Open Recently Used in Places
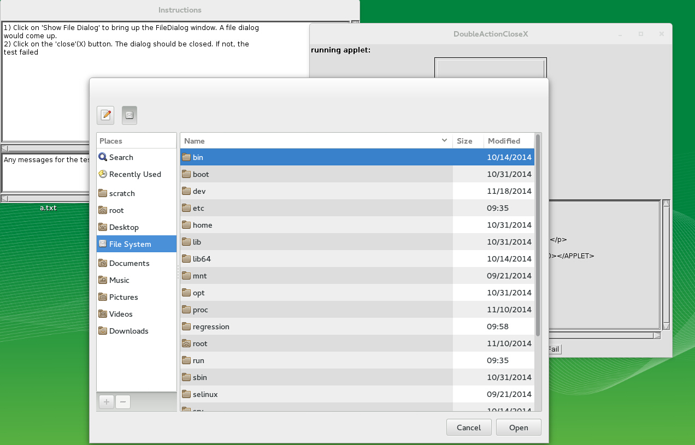The height and width of the screenshot is (445, 695). coord(134,174)
